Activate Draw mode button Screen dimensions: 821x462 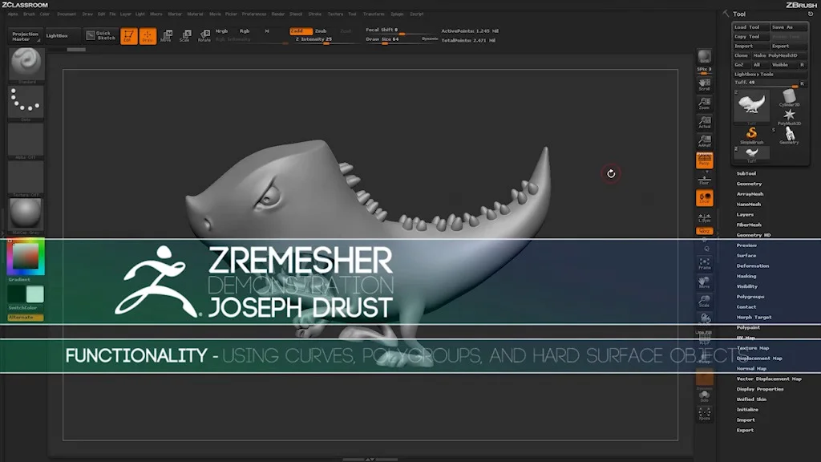(148, 36)
